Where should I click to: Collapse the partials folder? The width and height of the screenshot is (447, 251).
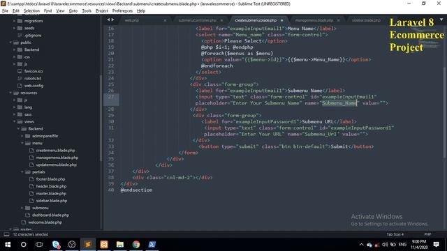(x=22, y=172)
